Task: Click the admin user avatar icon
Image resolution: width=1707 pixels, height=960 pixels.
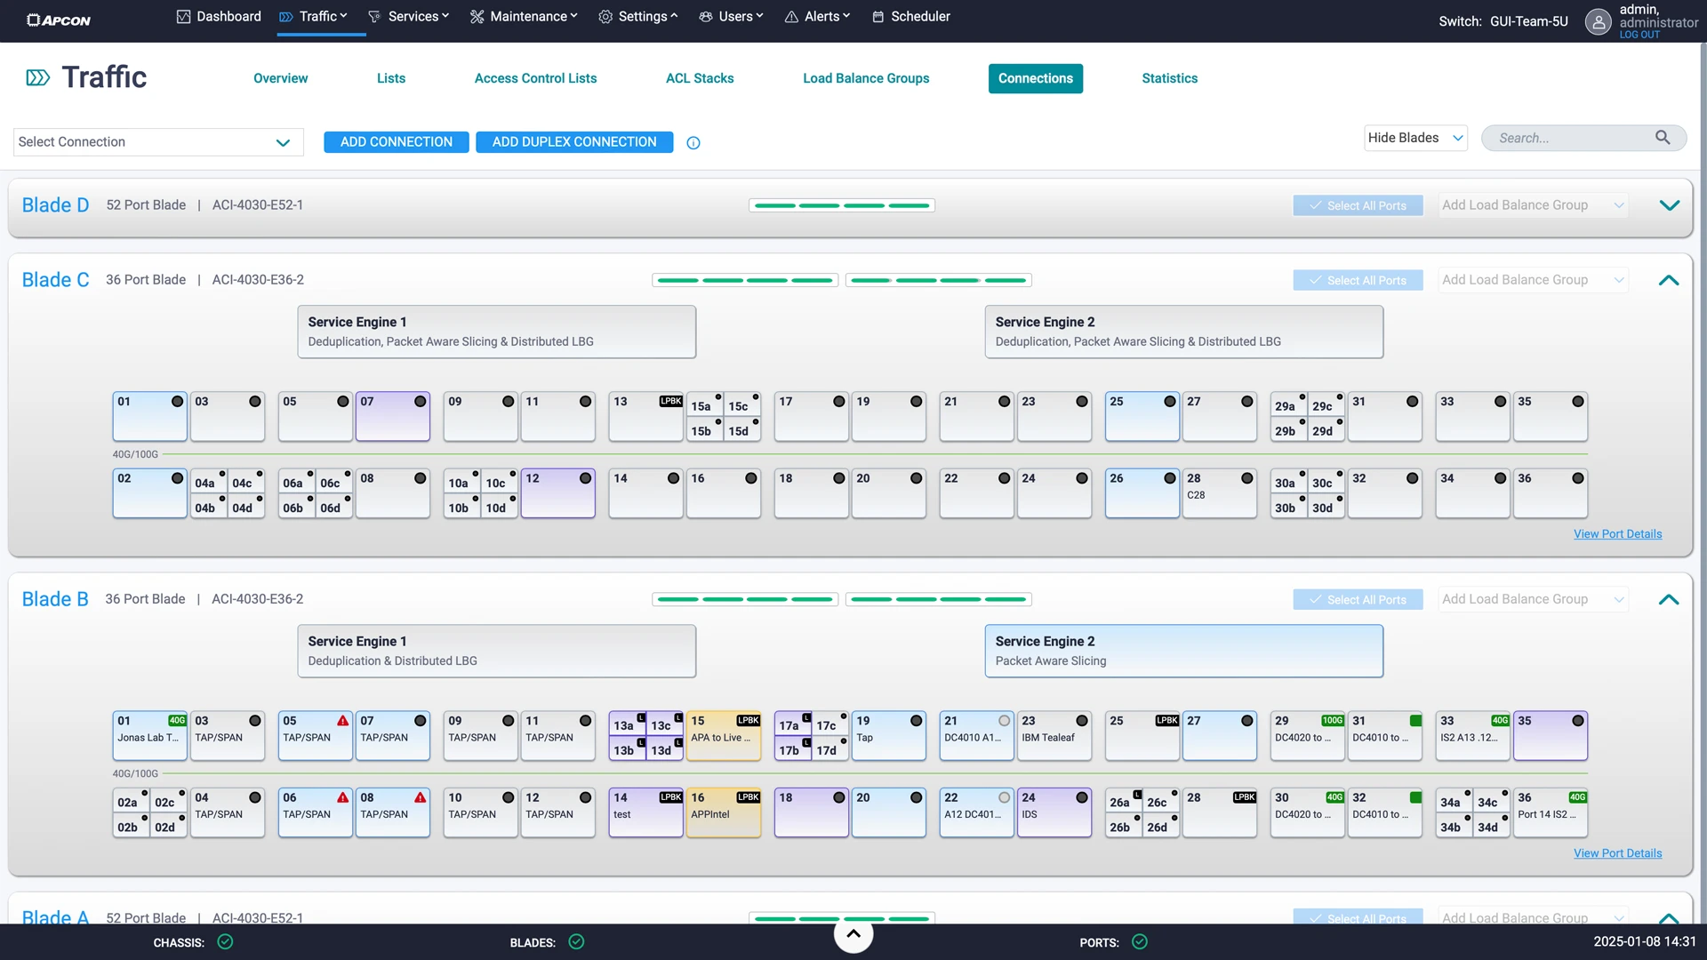Action: click(x=1598, y=22)
